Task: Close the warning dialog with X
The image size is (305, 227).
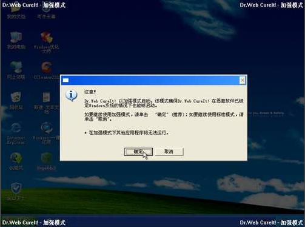Action: click(242, 80)
